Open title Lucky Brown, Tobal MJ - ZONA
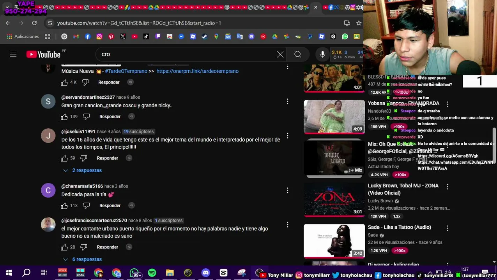 [403, 189]
